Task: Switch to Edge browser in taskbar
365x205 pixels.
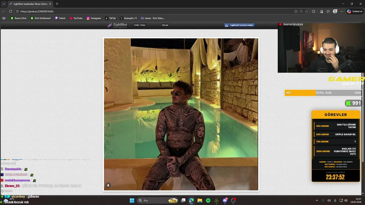Action: point(191,200)
